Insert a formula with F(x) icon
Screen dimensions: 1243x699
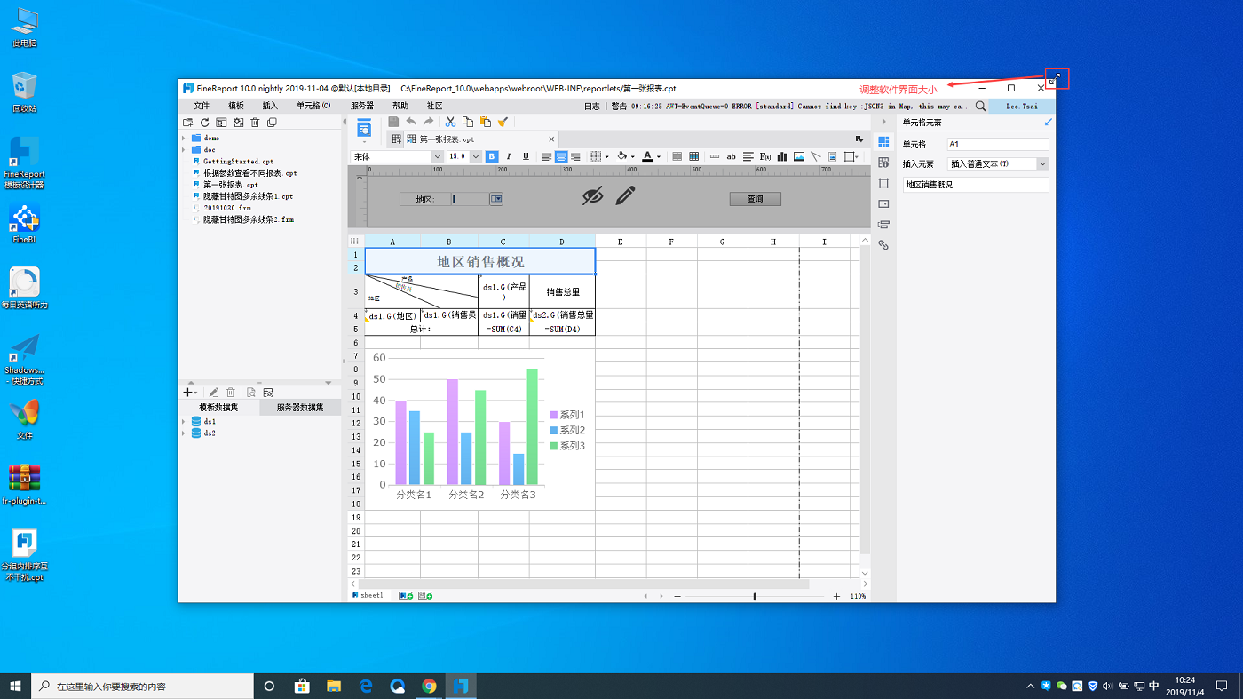[x=765, y=156]
